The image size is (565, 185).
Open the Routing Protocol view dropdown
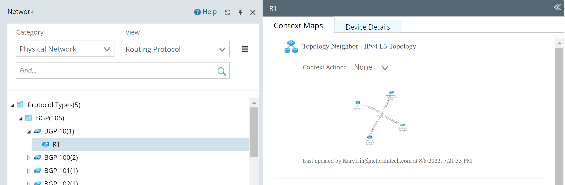pos(222,49)
